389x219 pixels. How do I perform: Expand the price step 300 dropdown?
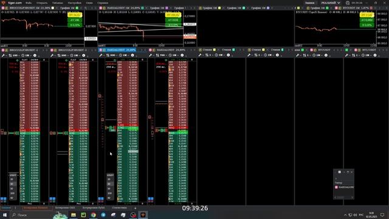[x=111, y=55]
